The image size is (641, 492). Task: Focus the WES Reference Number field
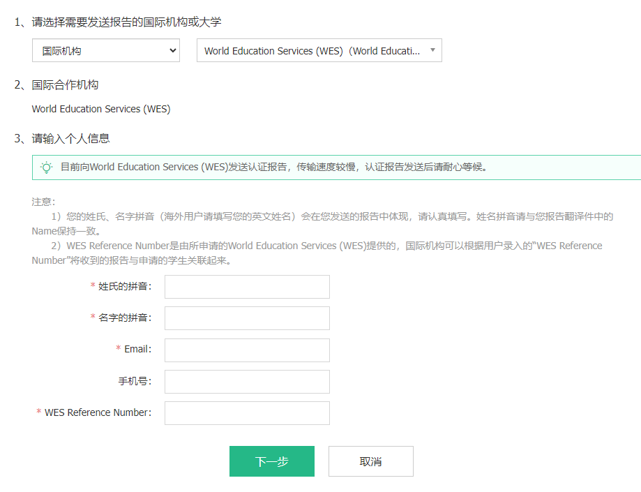pos(247,412)
